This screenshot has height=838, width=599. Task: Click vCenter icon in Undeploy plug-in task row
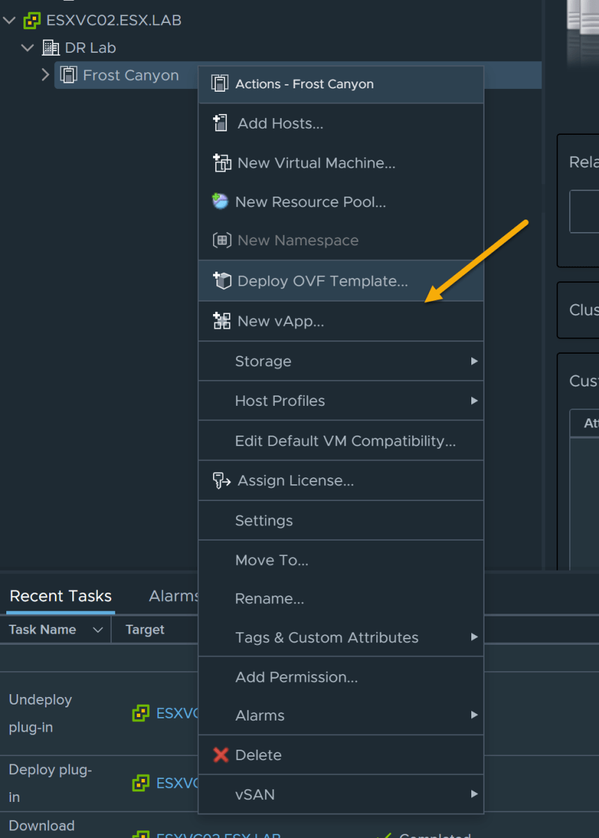141,714
